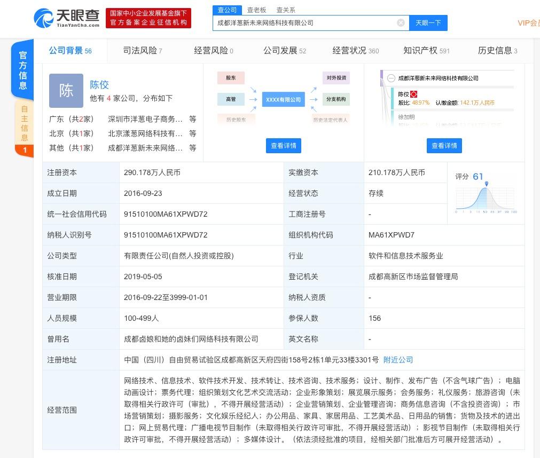Viewport: 540px width, 458px height.
Task: Open the legal representative 陈佼 link
Action: [x=99, y=85]
